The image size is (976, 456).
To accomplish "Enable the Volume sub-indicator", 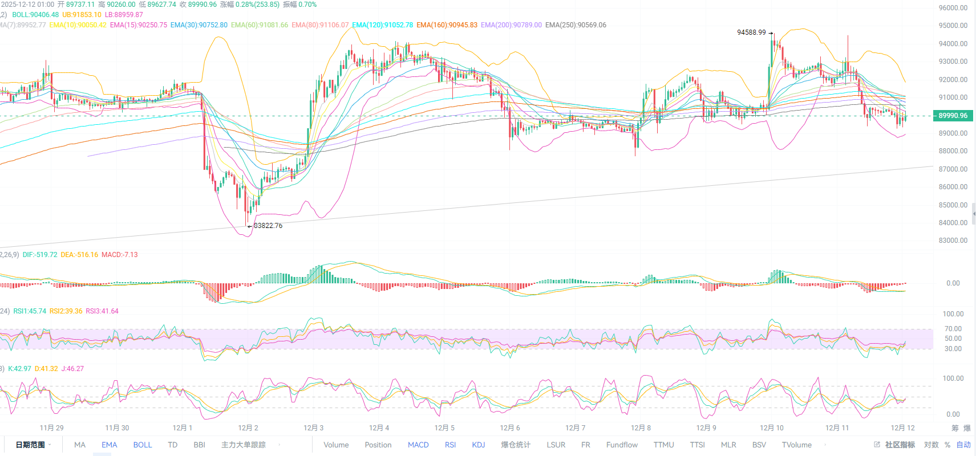I will click(x=336, y=445).
